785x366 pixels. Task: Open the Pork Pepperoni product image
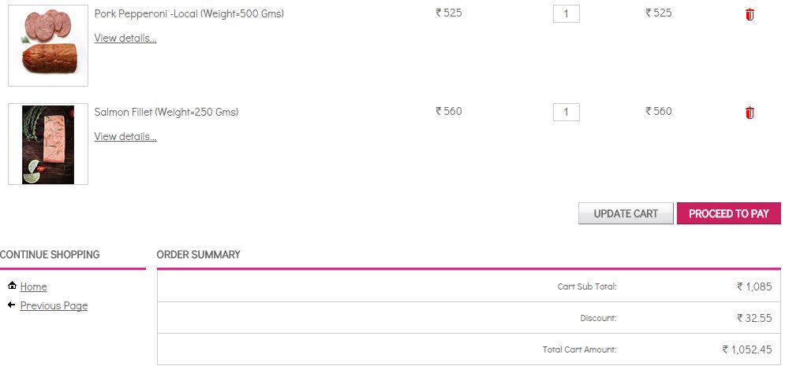pos(48,46)
